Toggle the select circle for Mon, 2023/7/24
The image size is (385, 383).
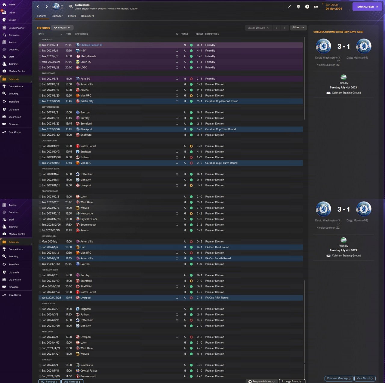click(x=40, y=62)
